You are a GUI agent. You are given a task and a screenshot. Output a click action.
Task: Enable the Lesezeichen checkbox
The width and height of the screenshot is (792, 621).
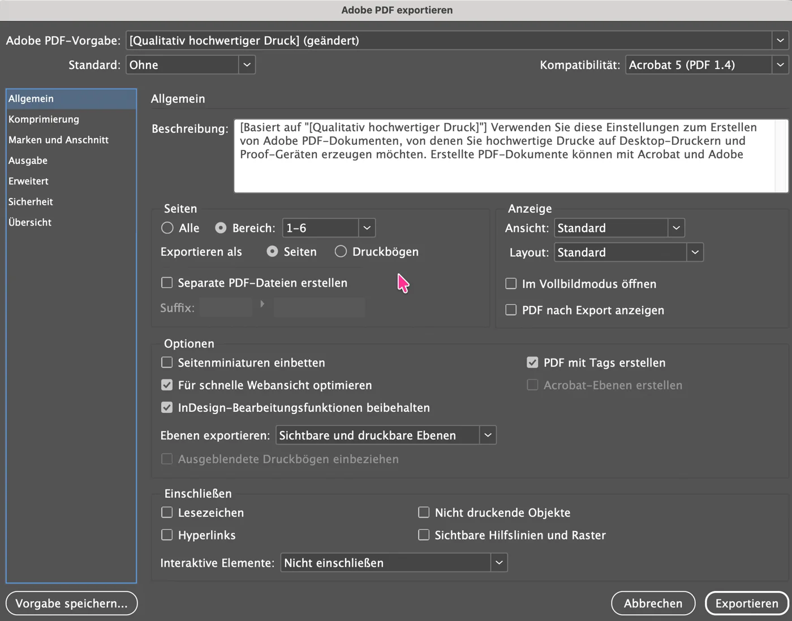[167, 512]
